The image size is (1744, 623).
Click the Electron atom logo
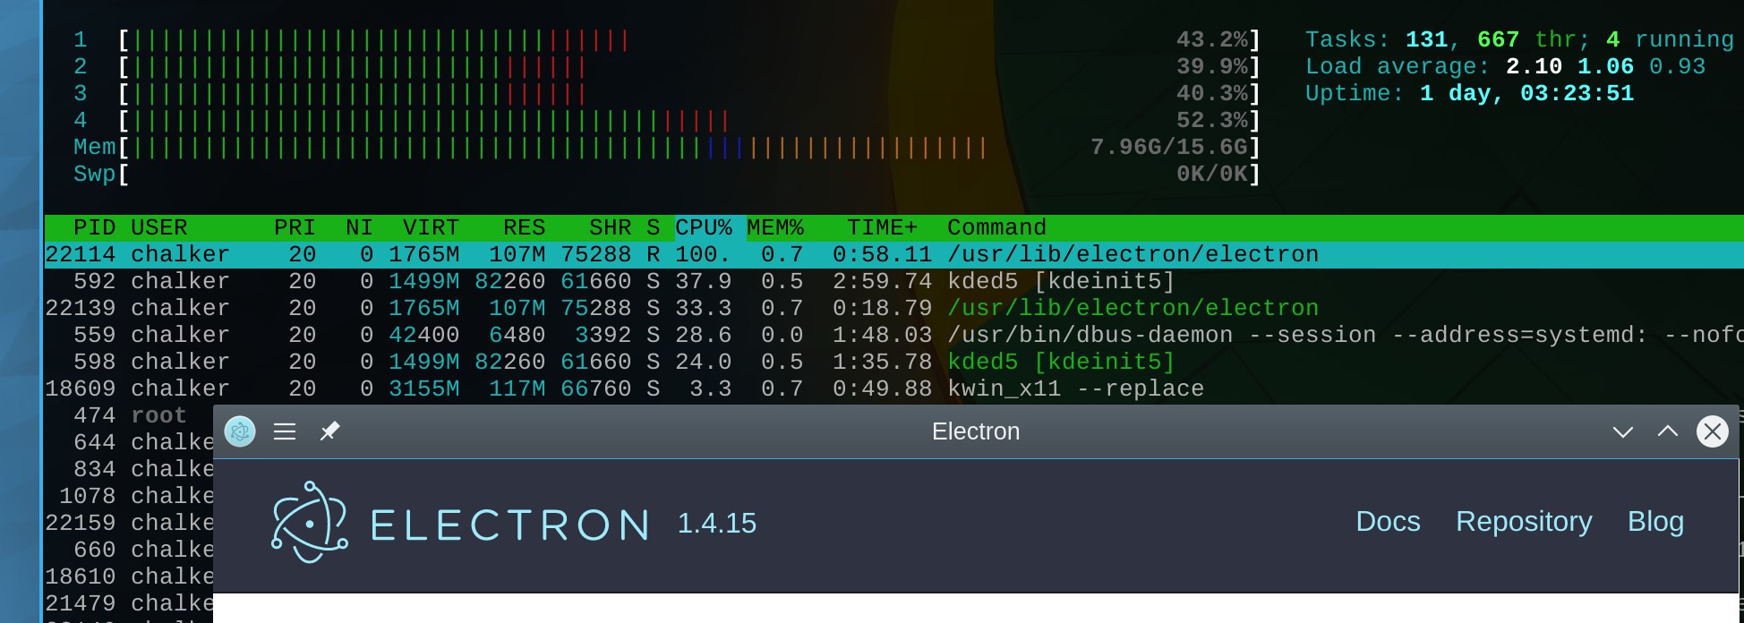click(310, 523)
